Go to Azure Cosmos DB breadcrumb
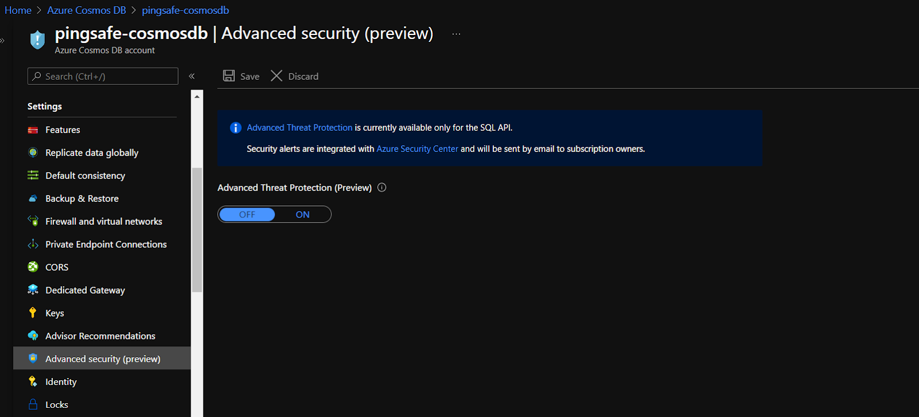Viewport: 919px width, 417px height. 86,10
